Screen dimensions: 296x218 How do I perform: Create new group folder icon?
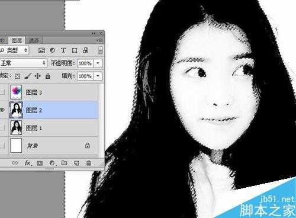pyautogui.click(x=65, y=163)
